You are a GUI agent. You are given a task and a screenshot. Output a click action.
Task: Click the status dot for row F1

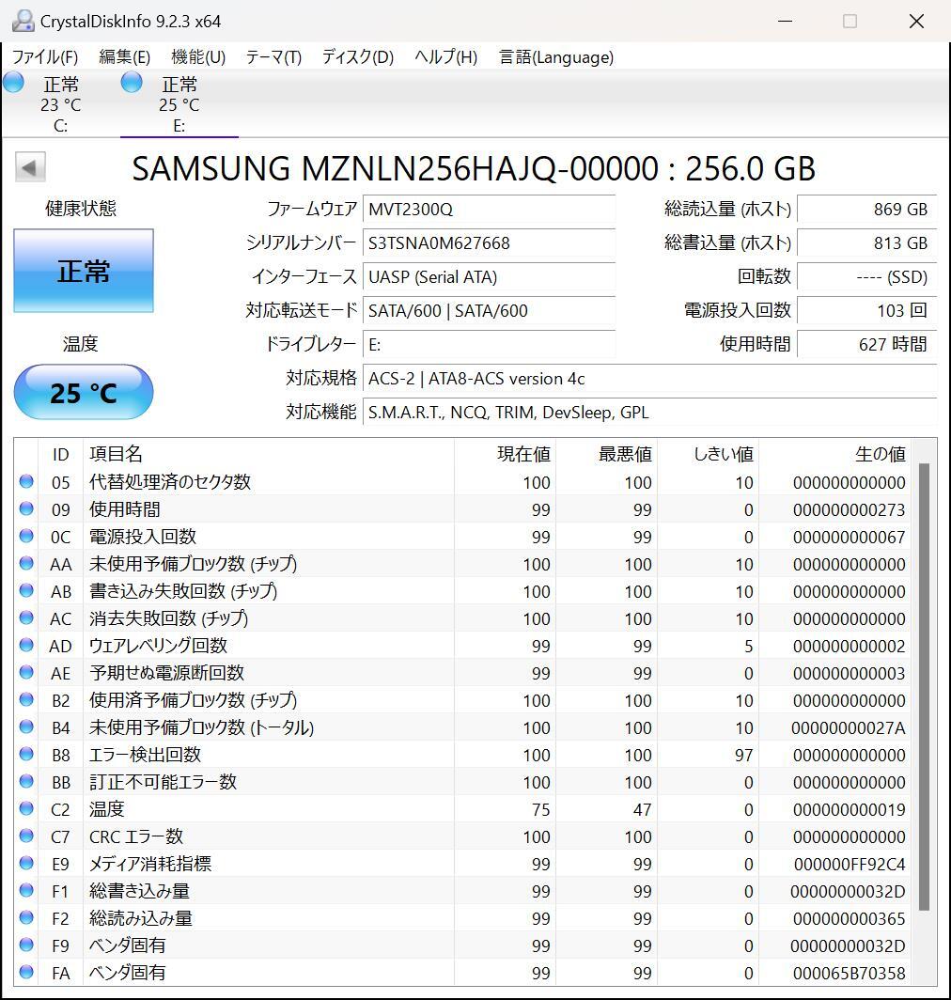pyautogui.click(x=26, y=890)
